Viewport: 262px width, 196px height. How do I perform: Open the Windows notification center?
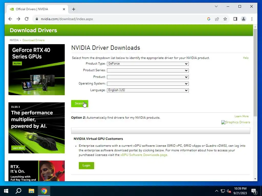pos(254,191)
